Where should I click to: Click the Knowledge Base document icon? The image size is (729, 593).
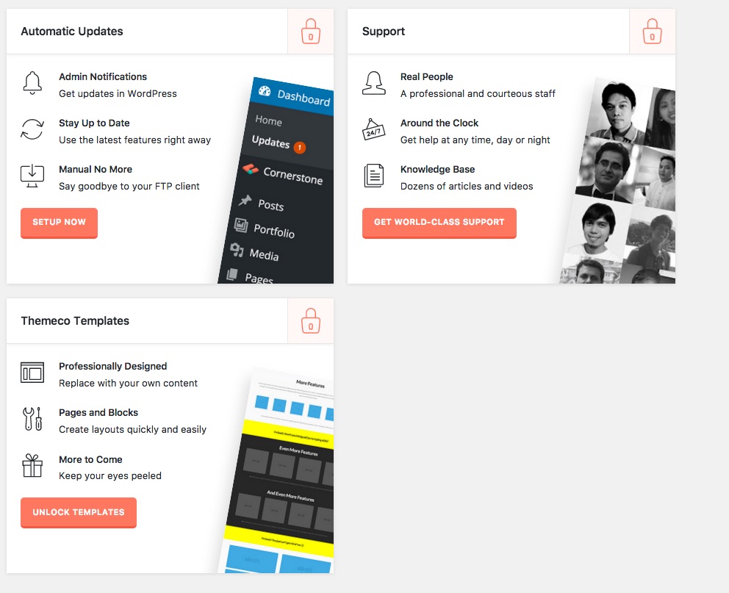pos(374,176)
